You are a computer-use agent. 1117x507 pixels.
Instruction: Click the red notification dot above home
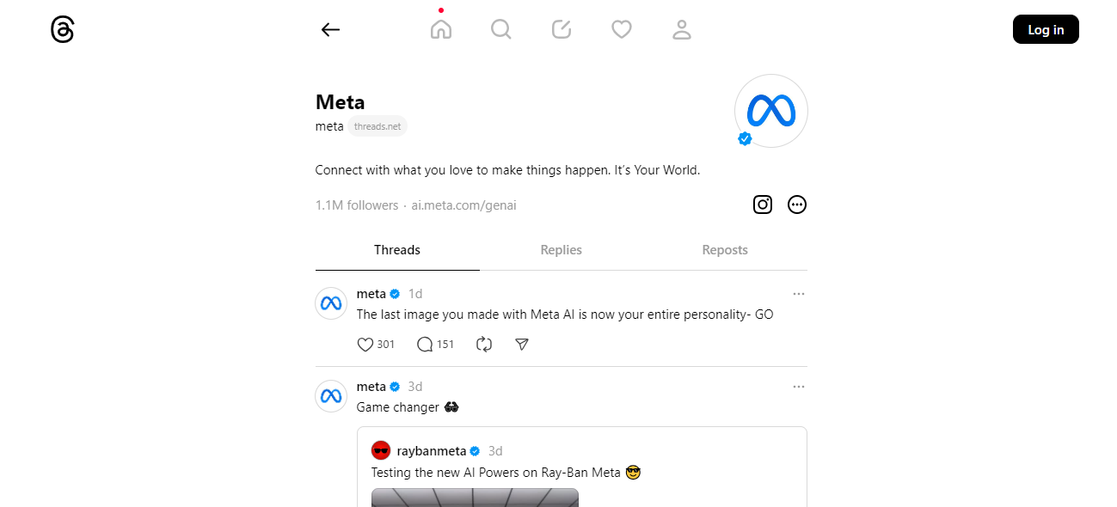(441, 9)
